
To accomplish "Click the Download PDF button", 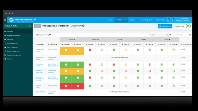I will point(165,26).
